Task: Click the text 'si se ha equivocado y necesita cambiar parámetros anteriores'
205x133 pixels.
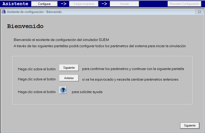Action: click(130, 79)
